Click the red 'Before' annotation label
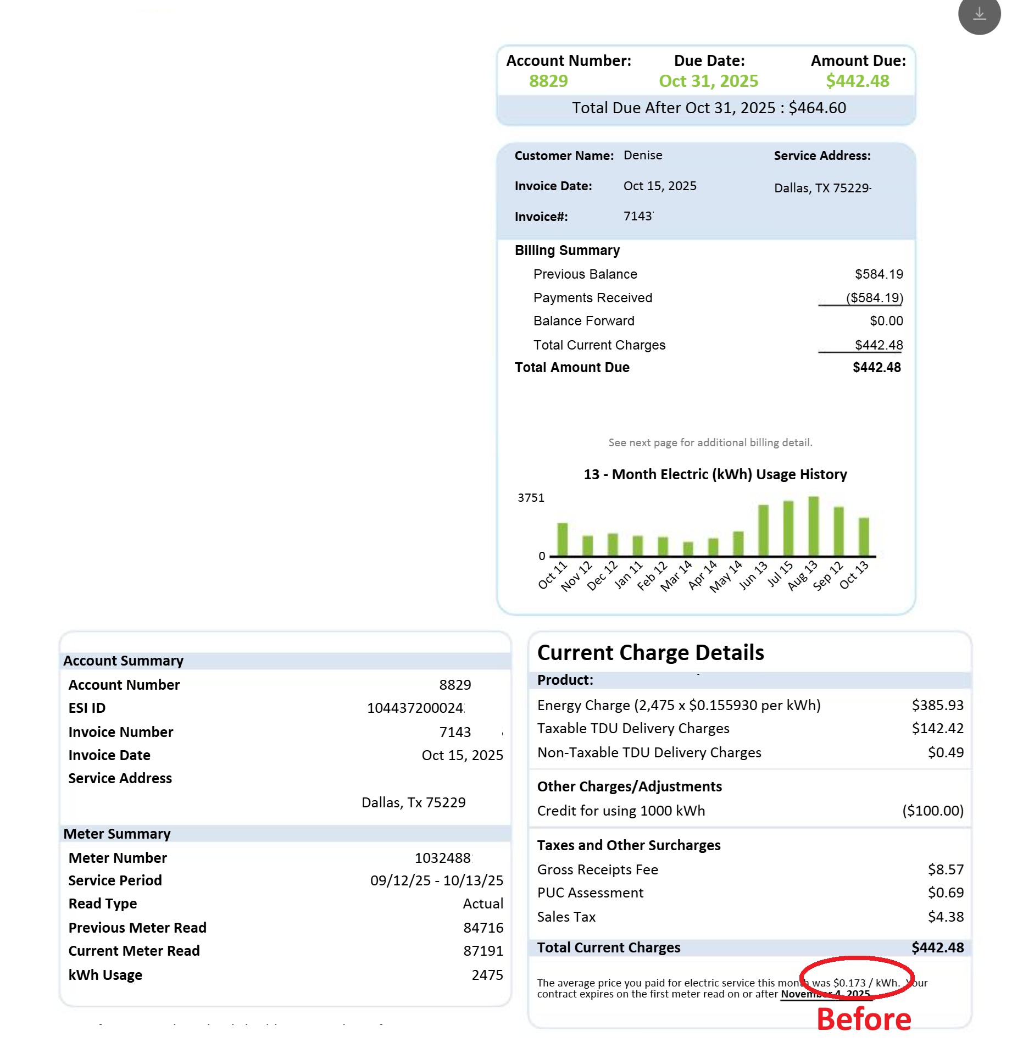 point(864,1019)
